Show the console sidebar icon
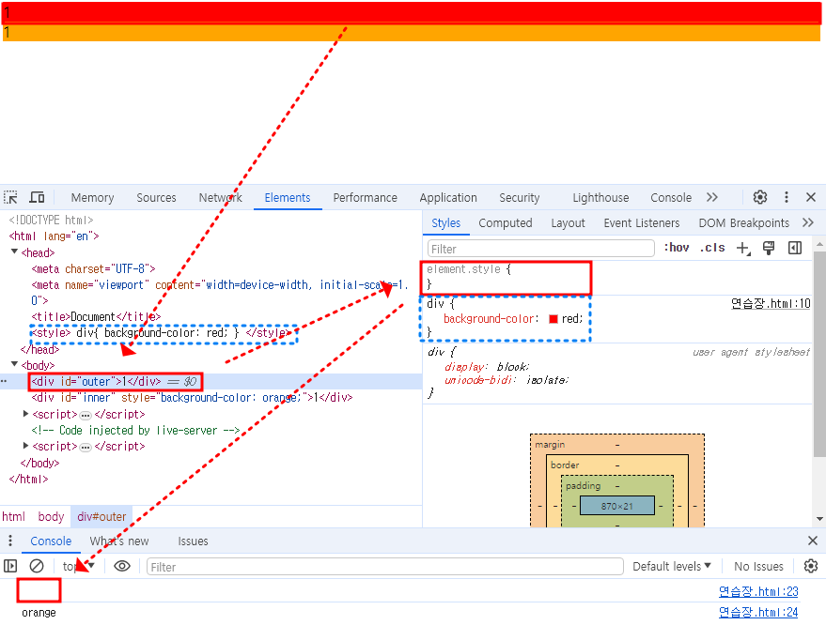The image size is (826, 625). [10, 566]
